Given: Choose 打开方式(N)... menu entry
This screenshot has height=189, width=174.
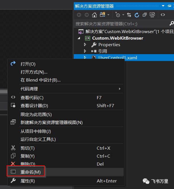Looking at the screenshot, I should pyautogui.click(x=66, y=72).
